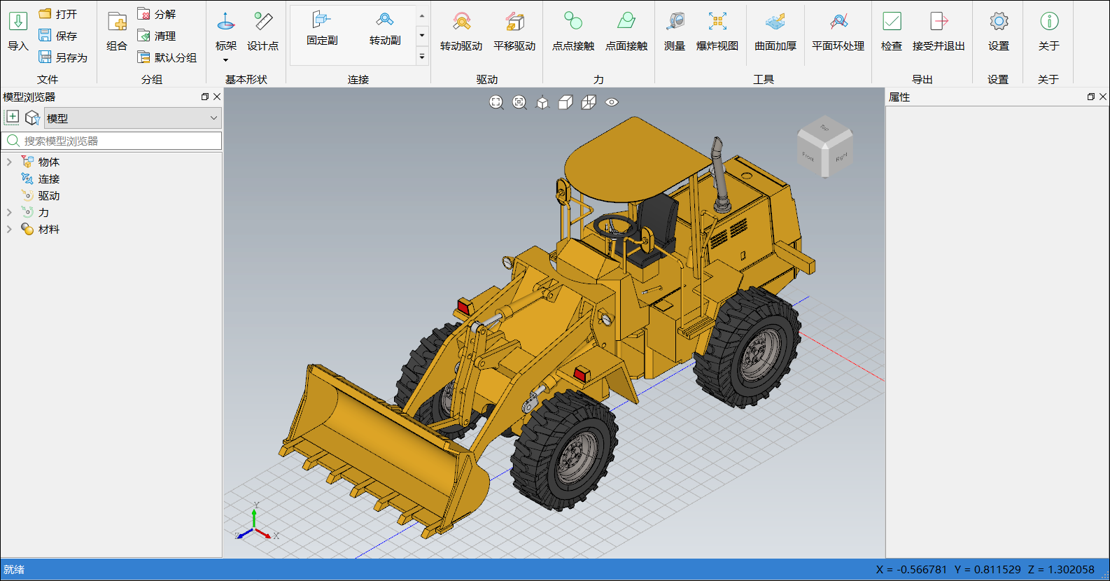Toggle the 模型浏览器 panel float button
The image size is (1110, 581).
tap(205, 97)
